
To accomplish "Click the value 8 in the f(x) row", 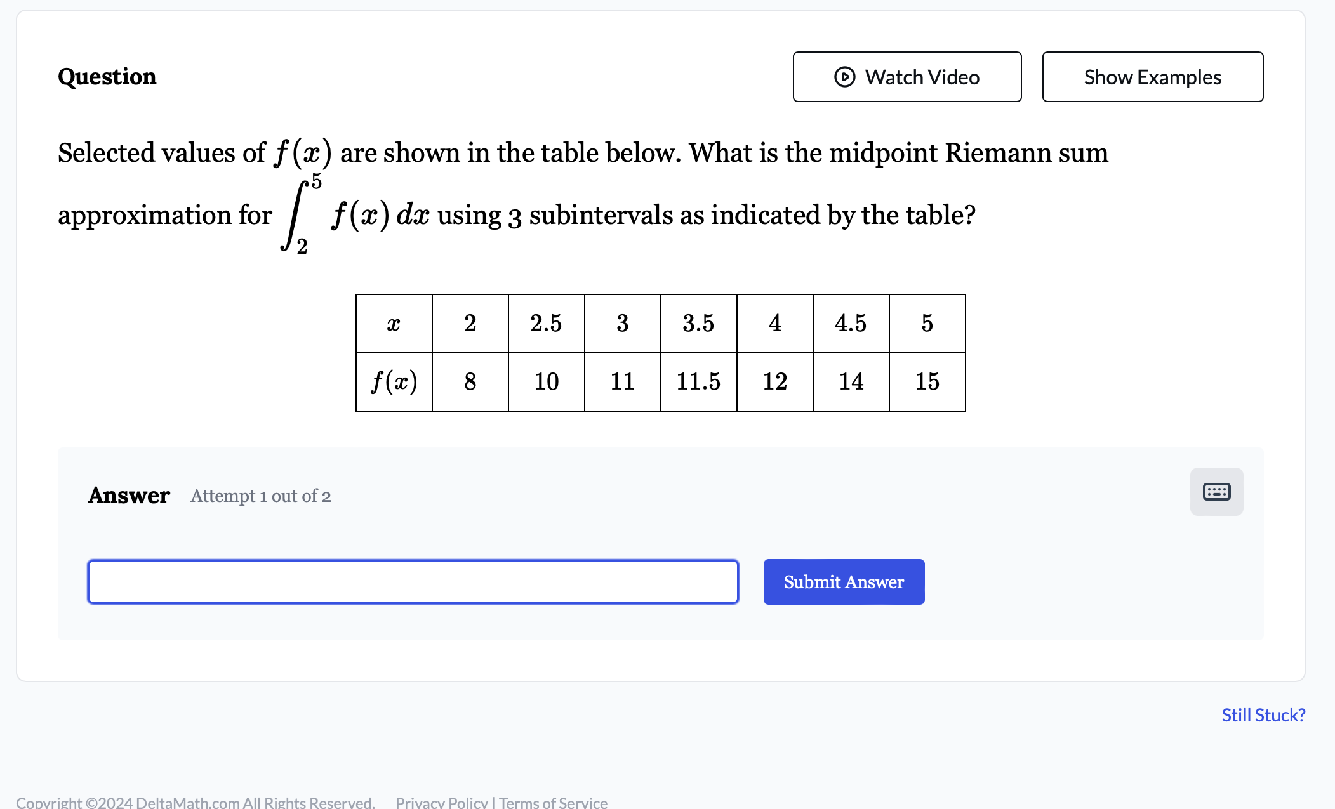I will [x=470, y=381].
